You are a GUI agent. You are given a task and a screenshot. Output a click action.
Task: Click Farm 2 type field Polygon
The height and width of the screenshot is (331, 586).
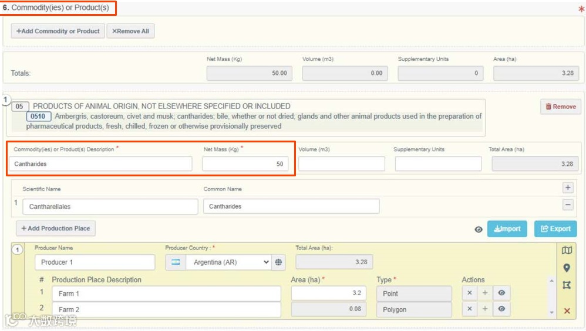tap(414, 310)
